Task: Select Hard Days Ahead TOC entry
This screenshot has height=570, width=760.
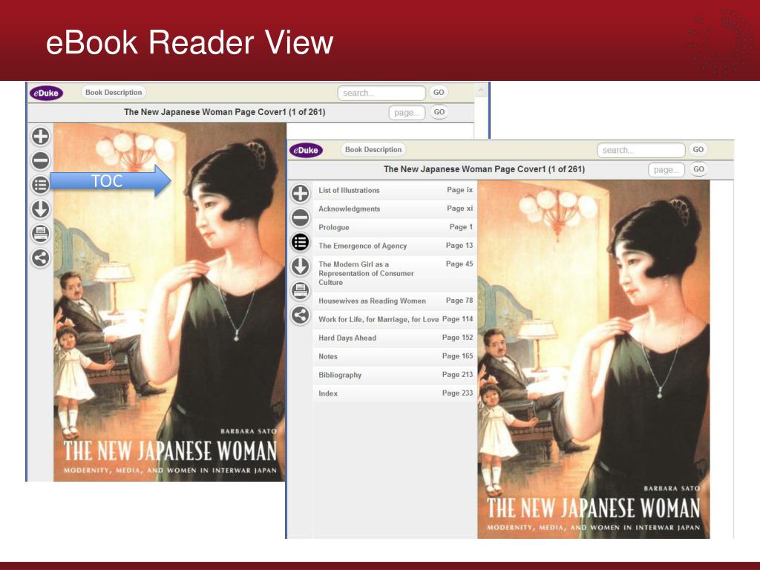Action: (x=396, y=338)
